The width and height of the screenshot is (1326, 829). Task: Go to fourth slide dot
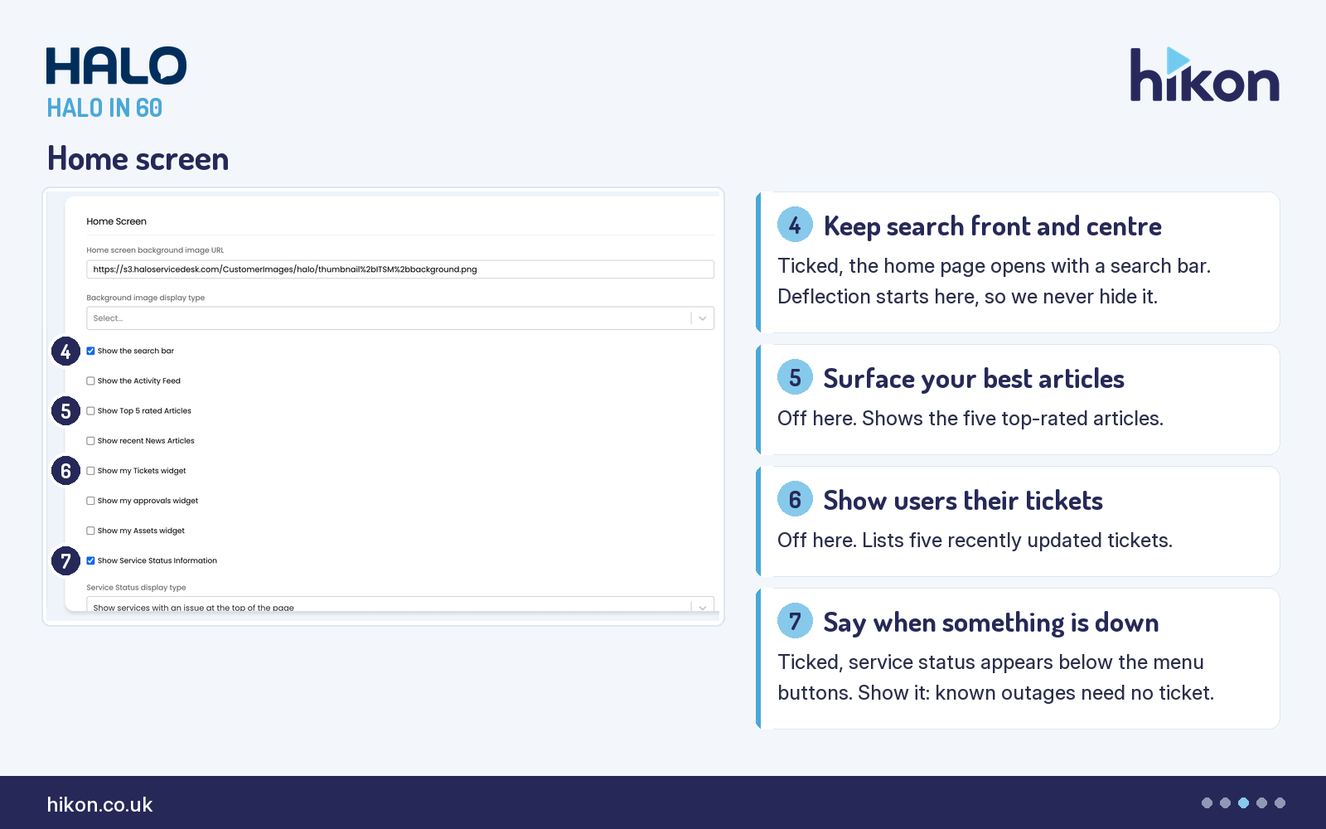[x=1261, y=802]
